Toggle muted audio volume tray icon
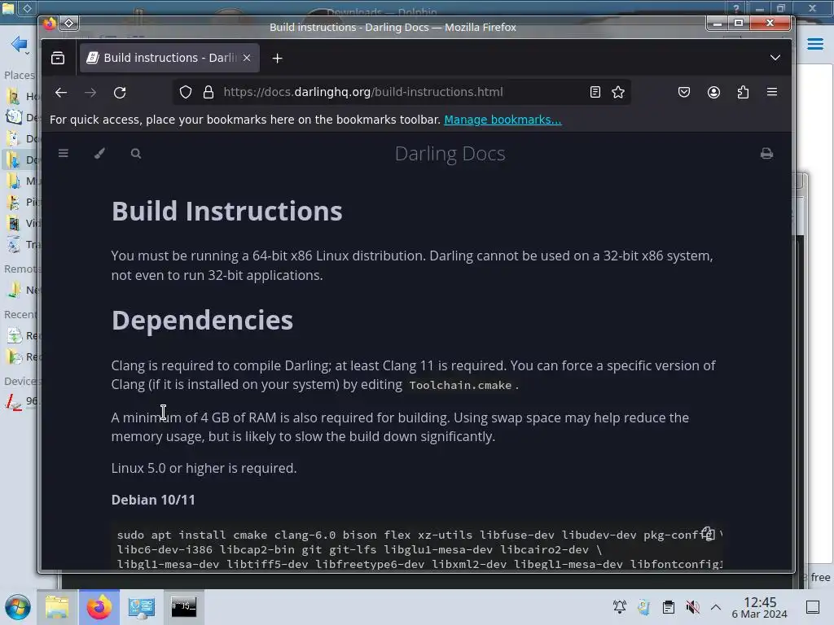The image size is (834, 625). [x=692, y=607]
